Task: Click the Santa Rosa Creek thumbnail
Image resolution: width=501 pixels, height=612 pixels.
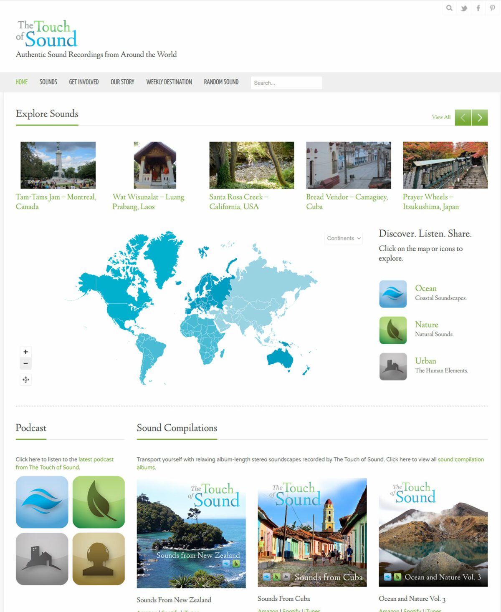Action: coord(252,165)
